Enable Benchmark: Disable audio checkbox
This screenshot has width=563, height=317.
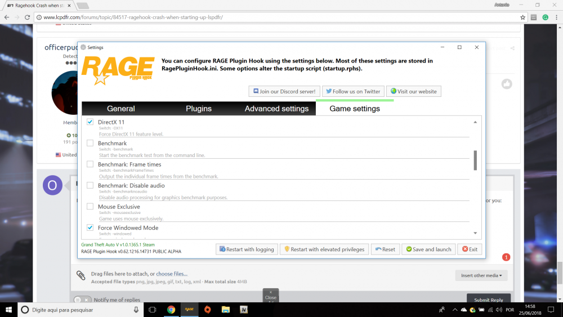(x=90, y=186)
